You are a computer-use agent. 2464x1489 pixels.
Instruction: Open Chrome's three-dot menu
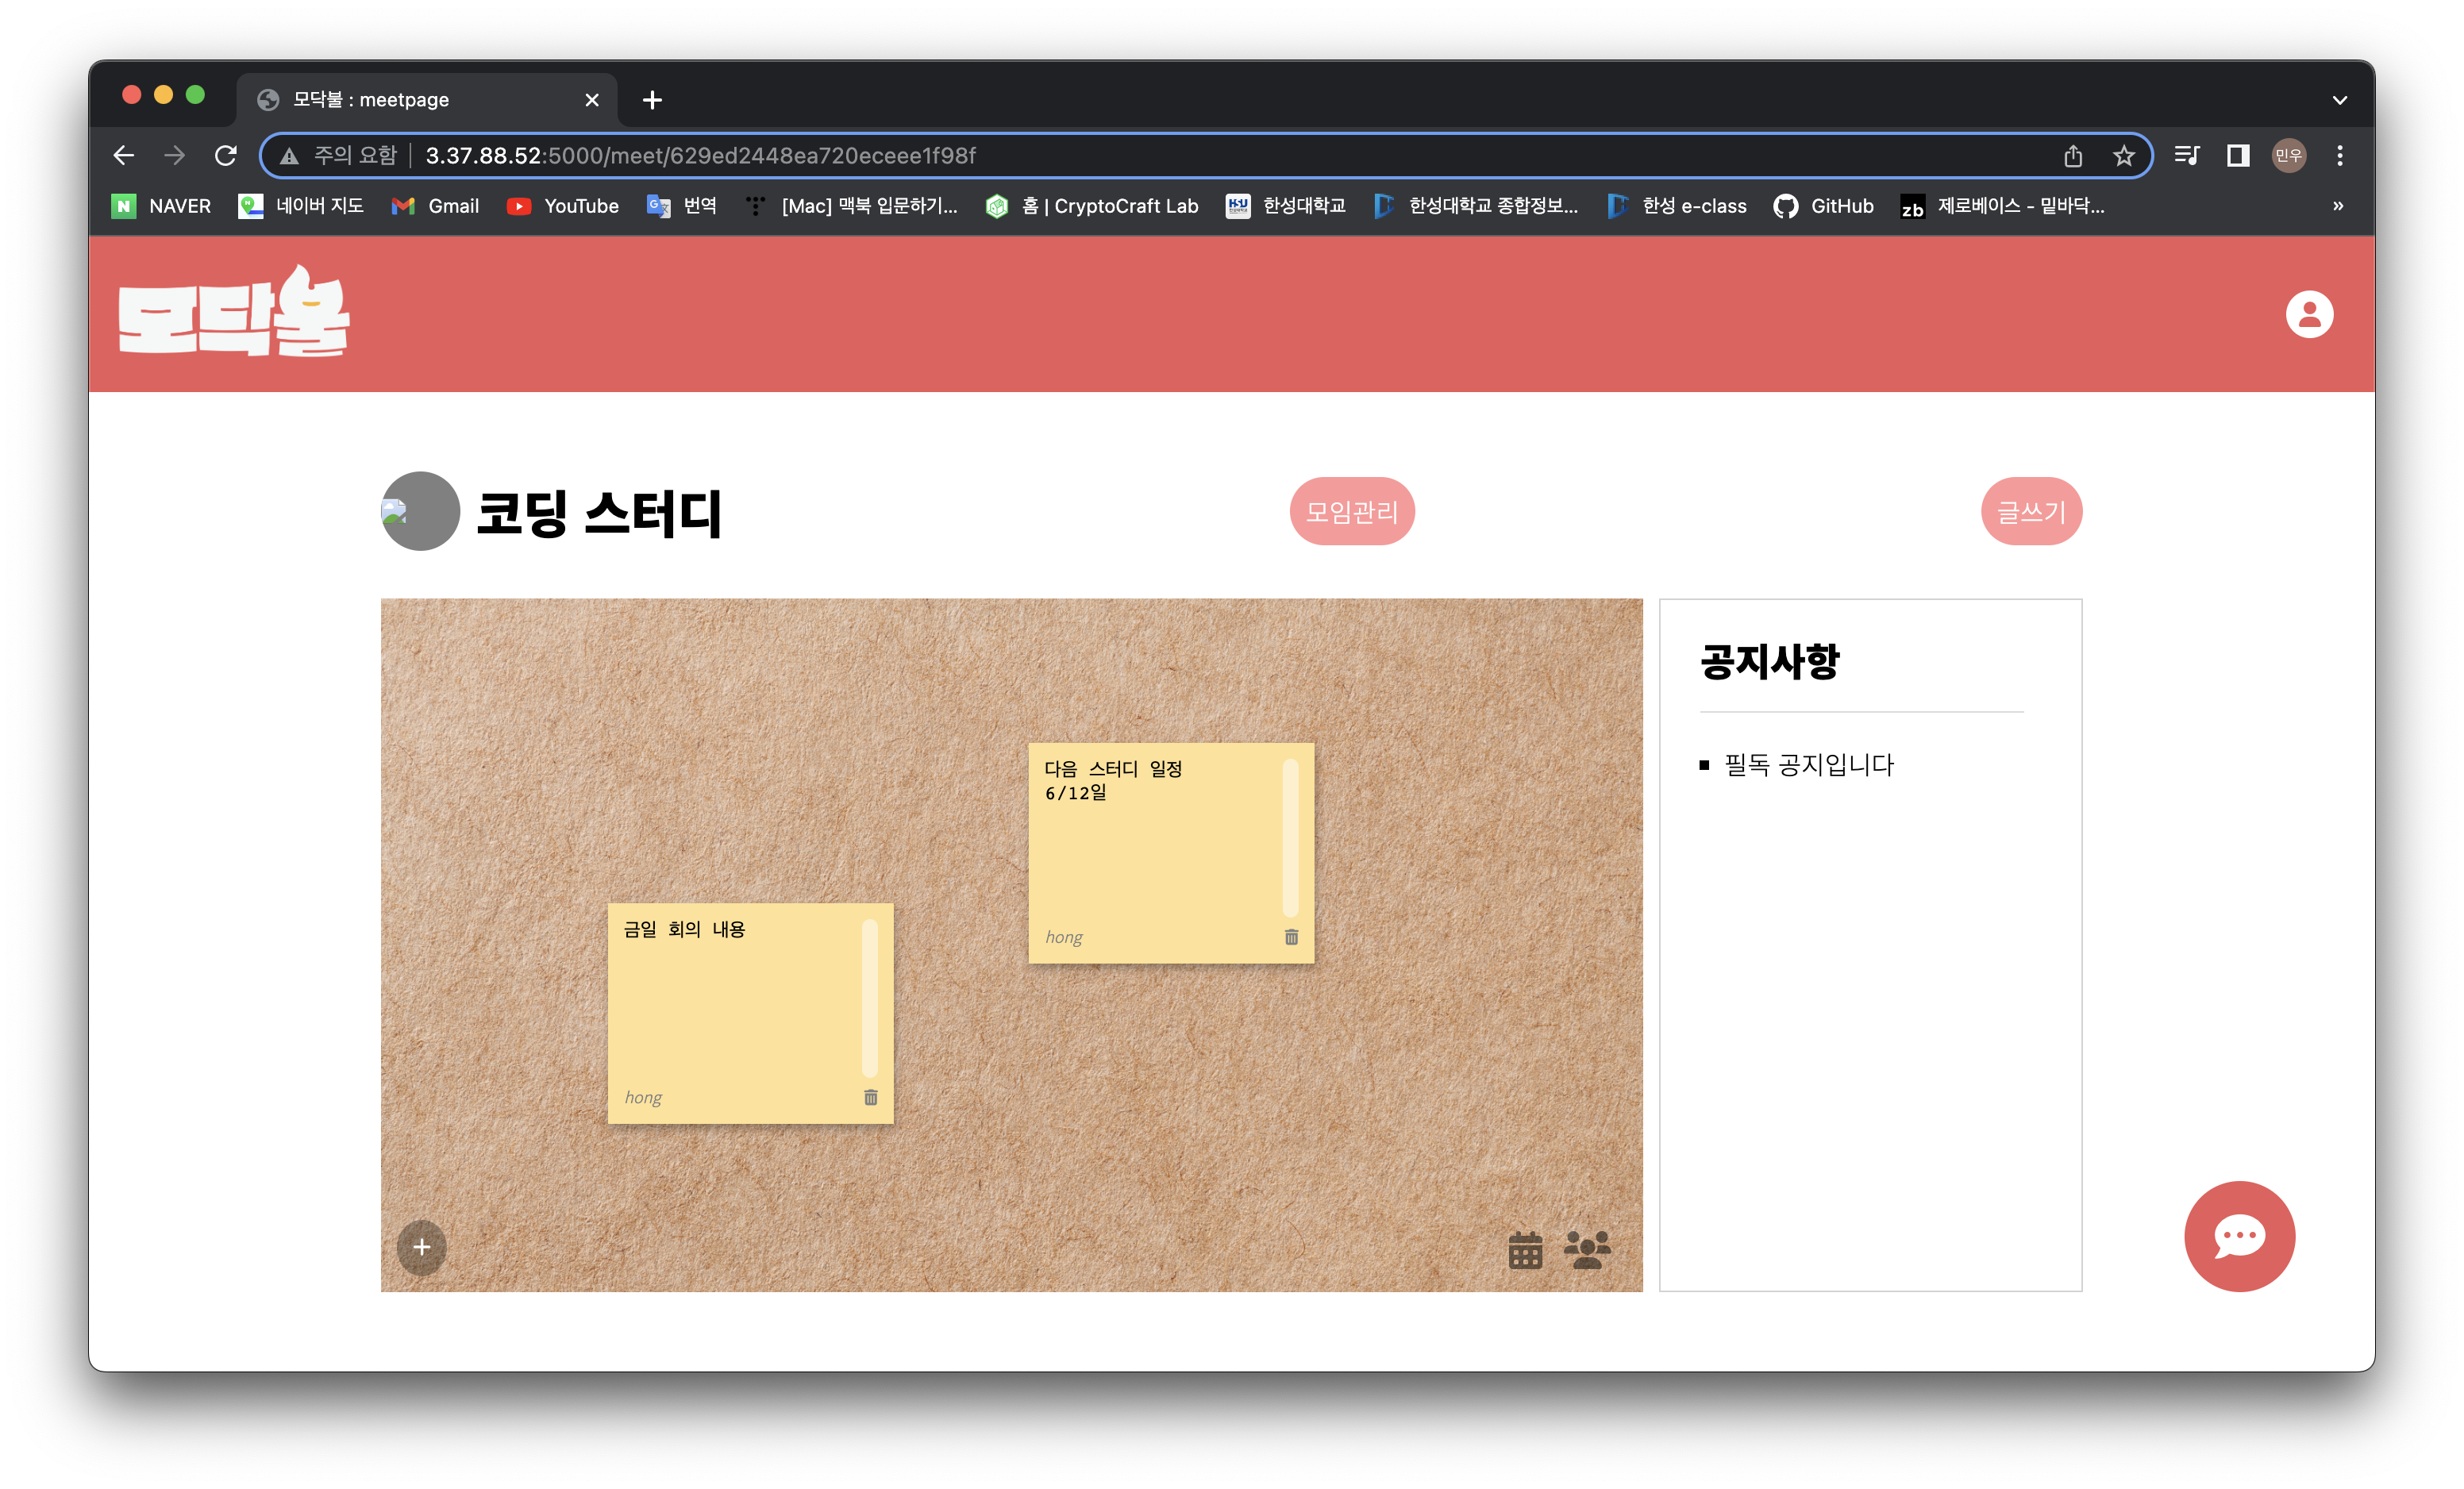click(x=2339, y=155)
